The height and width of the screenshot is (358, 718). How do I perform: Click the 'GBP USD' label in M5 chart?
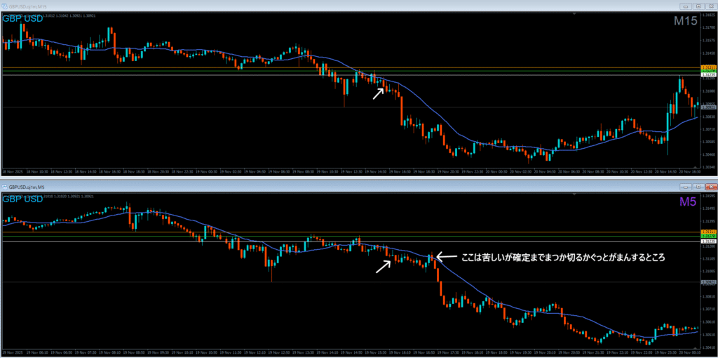[x=23, y=199]
